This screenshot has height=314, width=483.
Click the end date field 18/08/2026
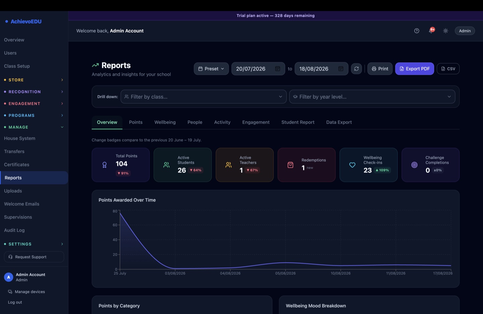click(x=321, y=69)
